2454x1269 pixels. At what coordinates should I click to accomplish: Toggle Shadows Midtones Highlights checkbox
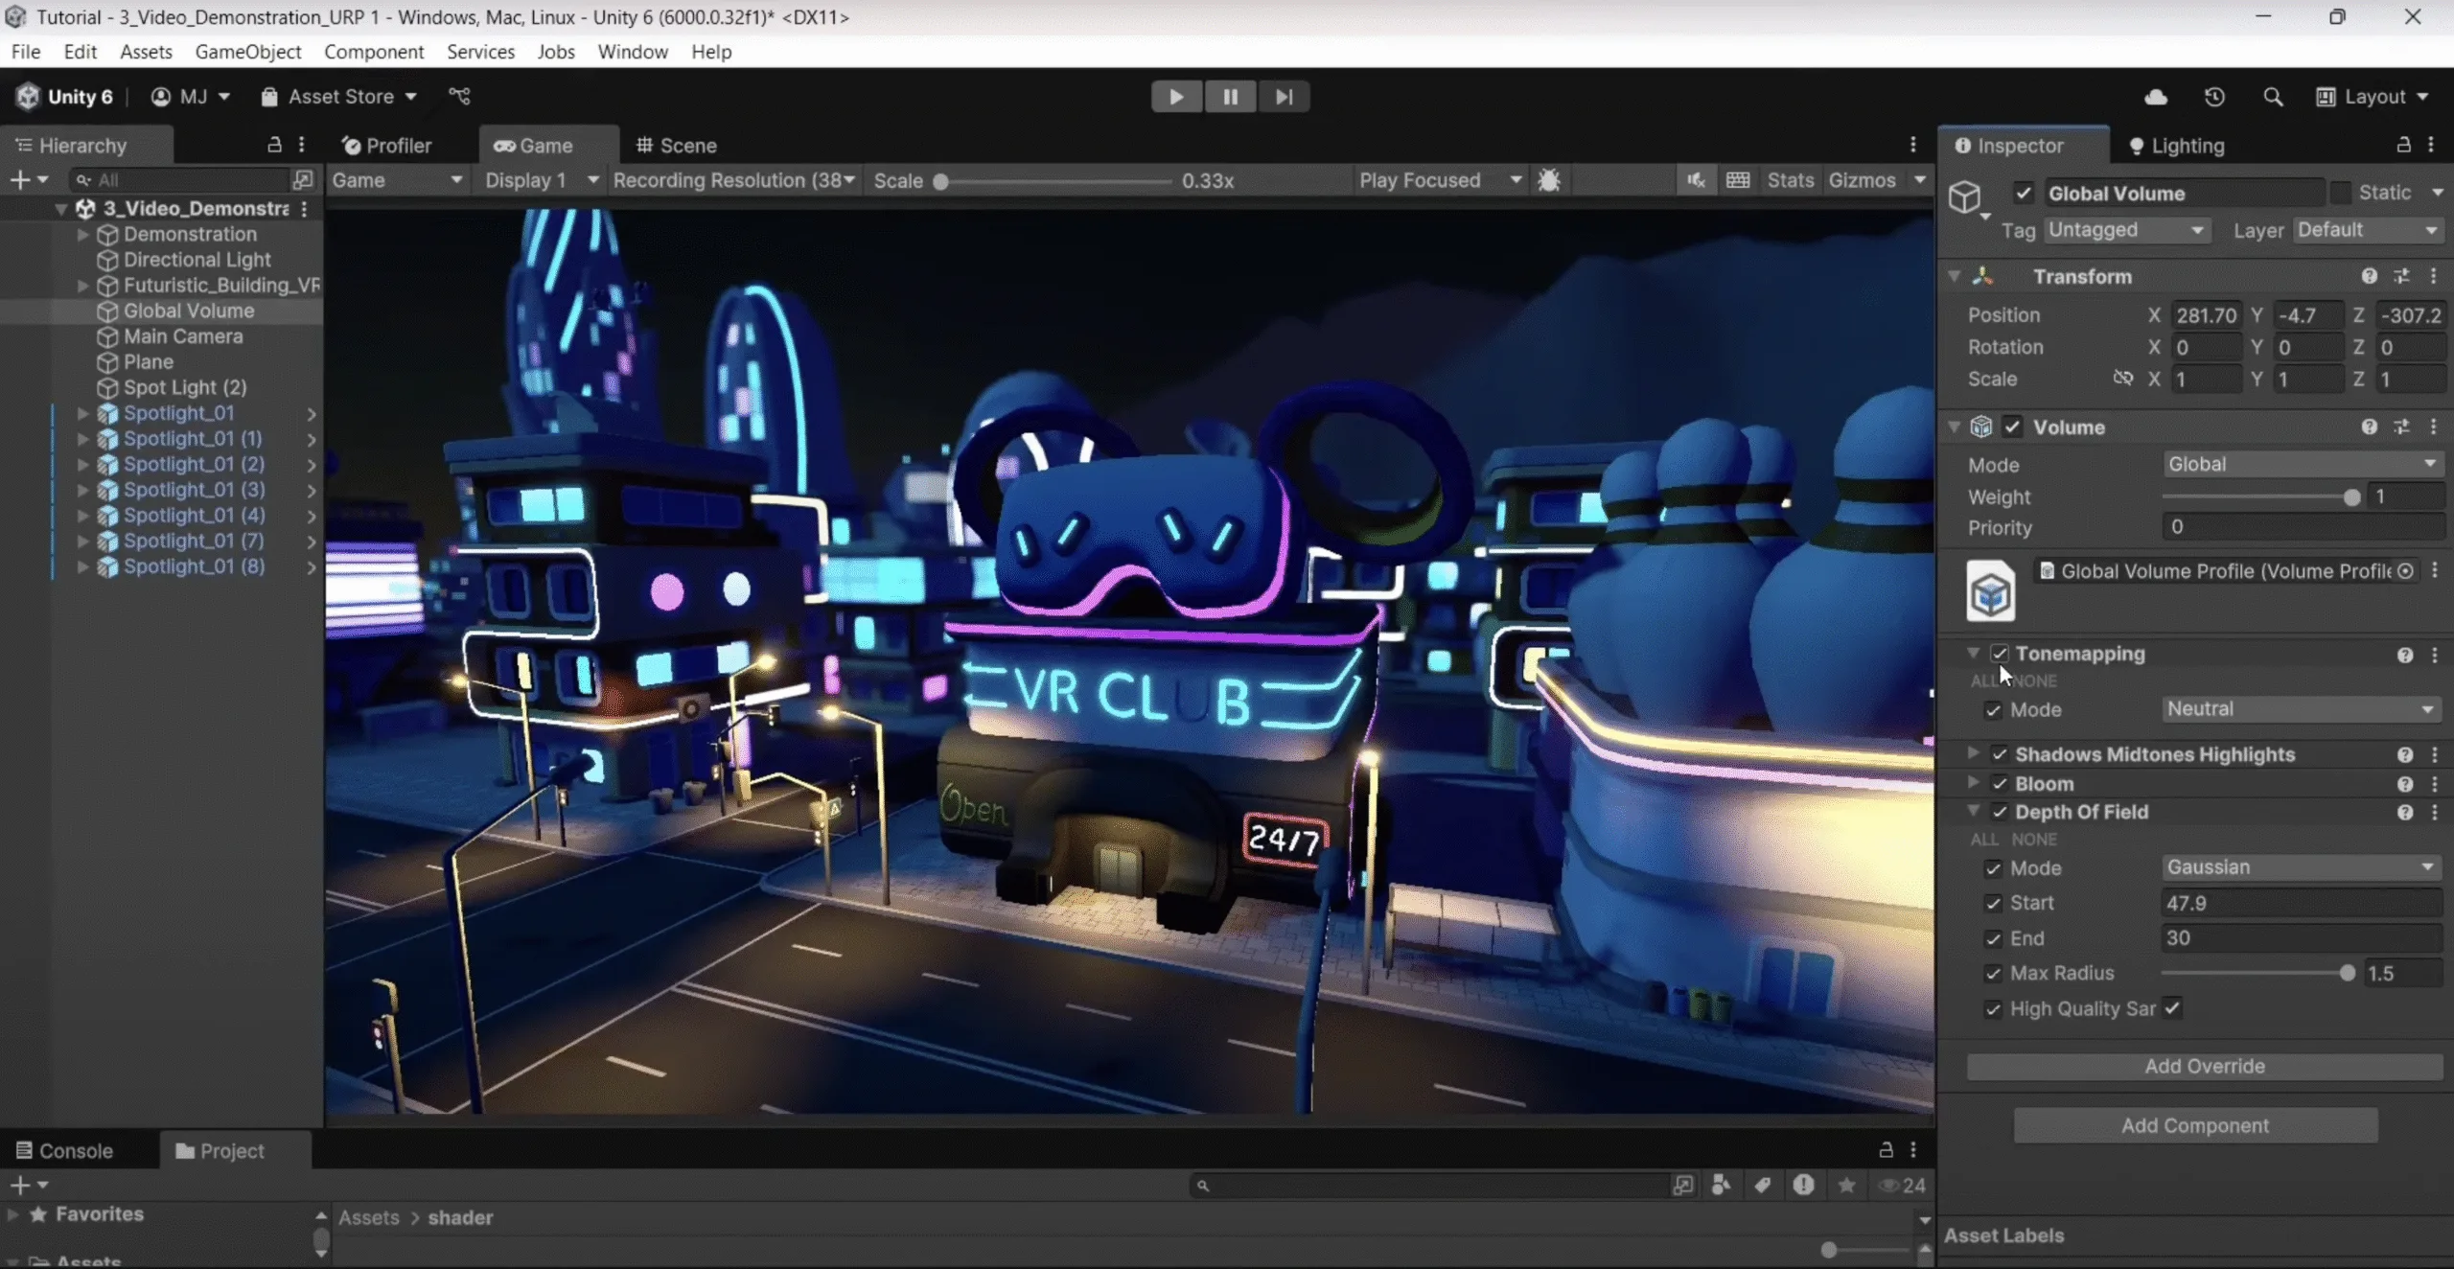[2000, 754]
